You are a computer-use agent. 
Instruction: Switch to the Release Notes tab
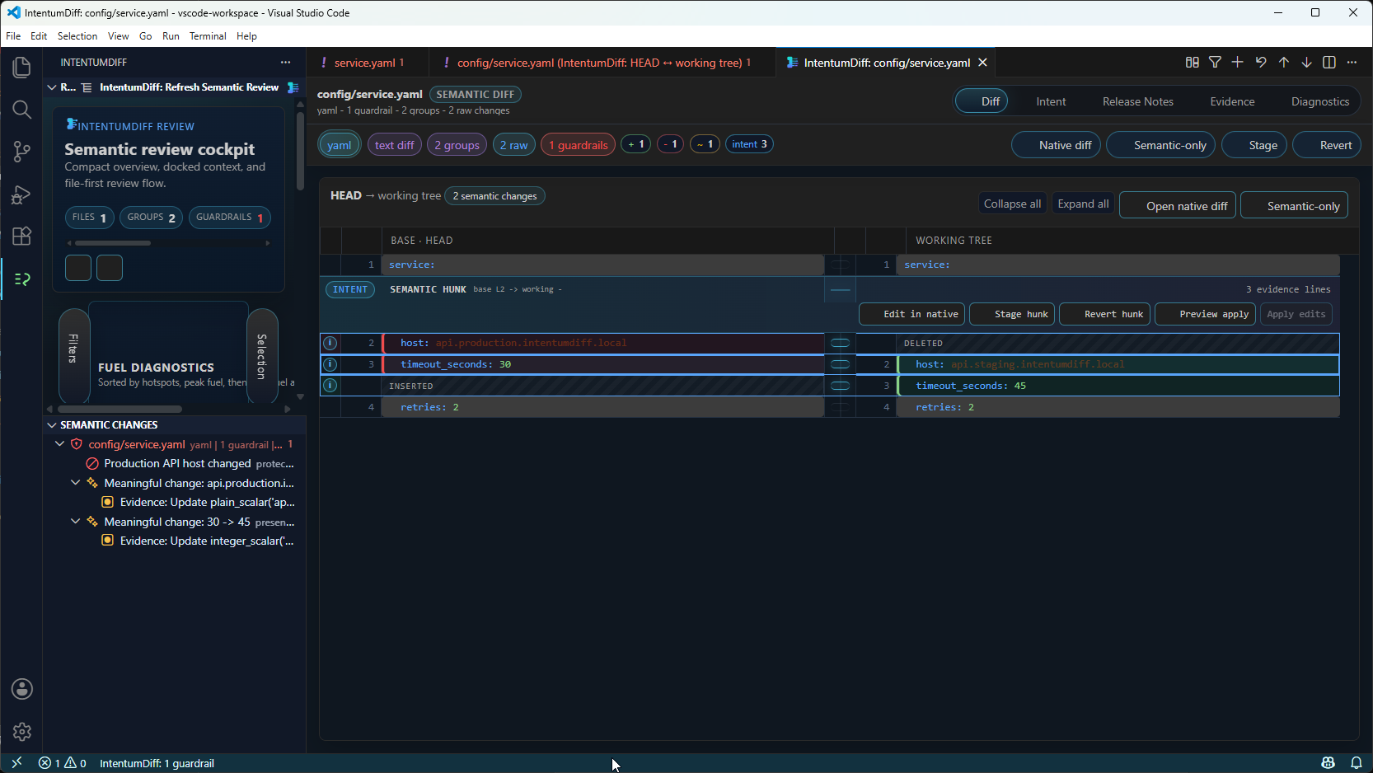click(1138, 101)
